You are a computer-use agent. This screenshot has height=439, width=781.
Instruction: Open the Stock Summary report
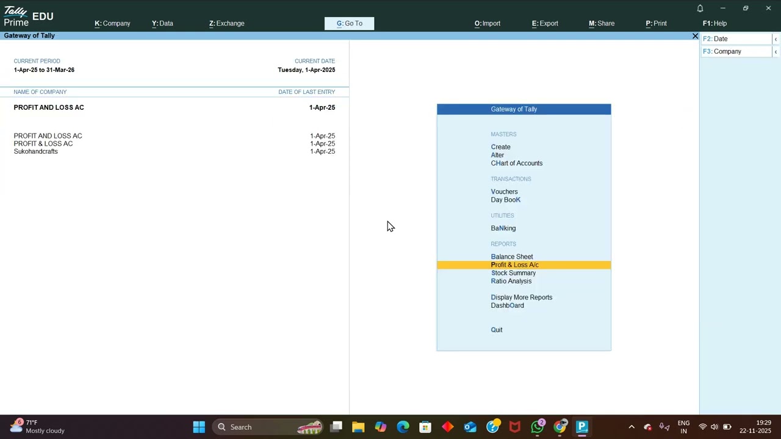click(513, 273)
